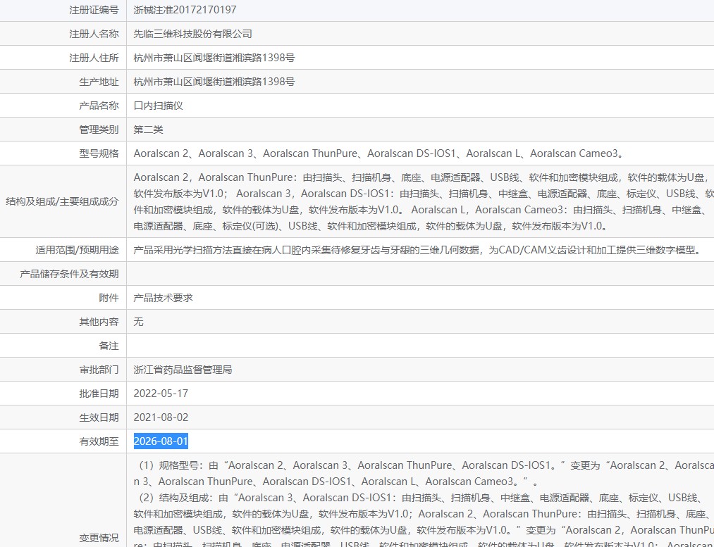The height and width of the screenshot is (547, 714).
Task: Select registration number 浙械注准20172170197
Action: 185,10
